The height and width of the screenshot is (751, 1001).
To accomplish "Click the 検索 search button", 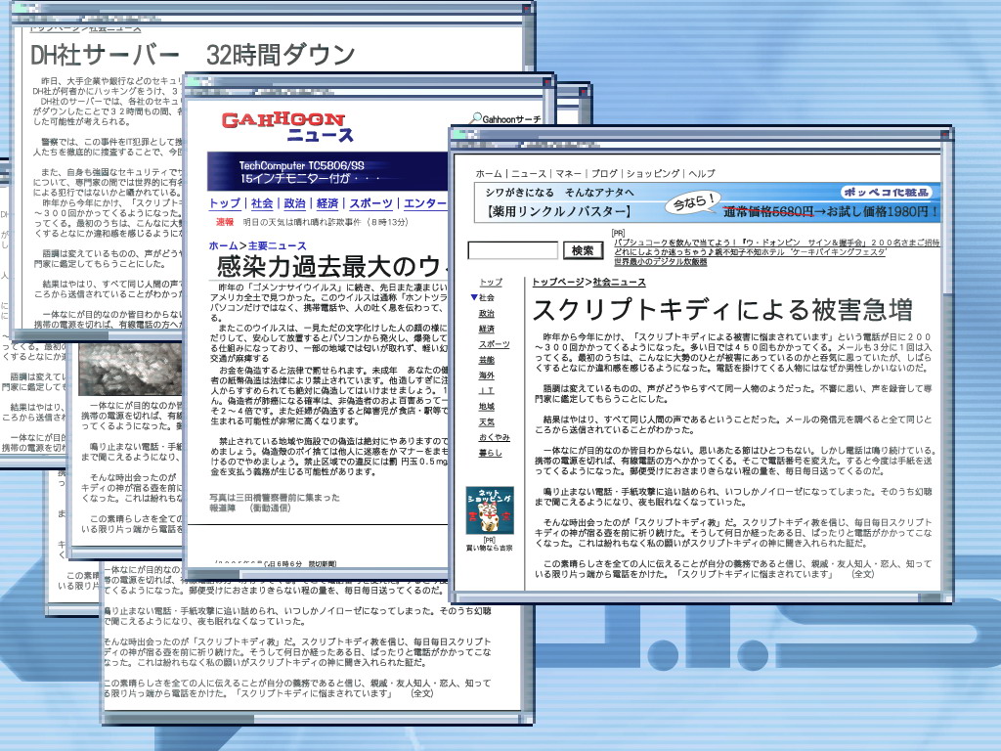I will 583,250.
